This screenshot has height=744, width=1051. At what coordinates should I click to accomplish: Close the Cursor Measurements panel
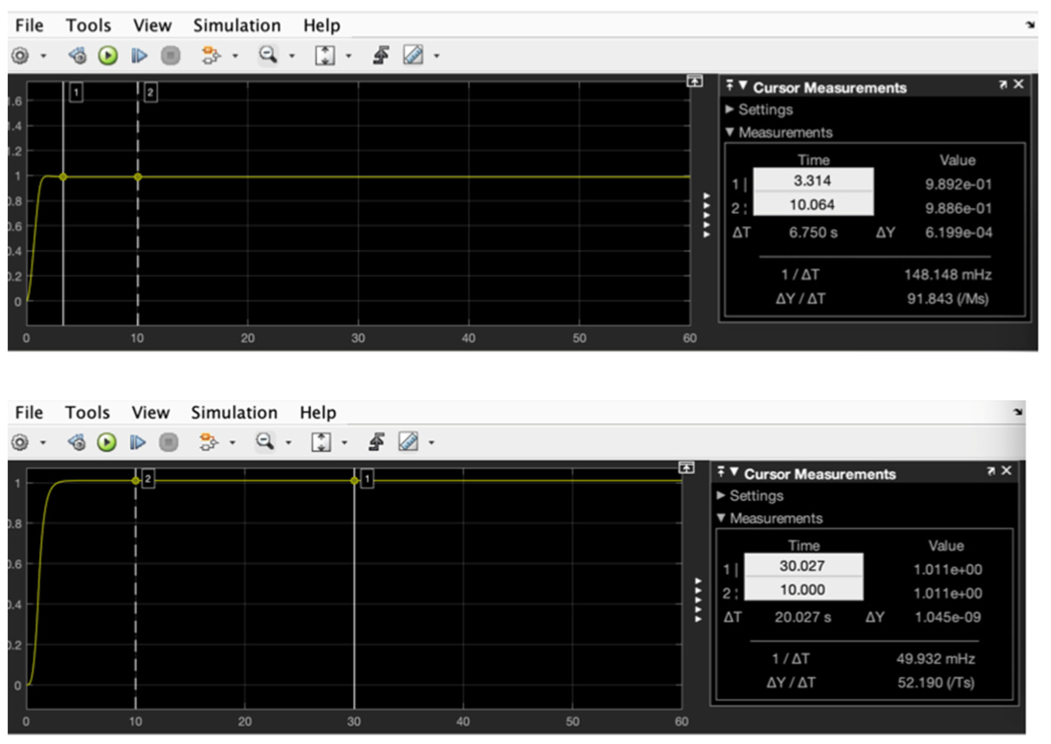coord(1018,84)
